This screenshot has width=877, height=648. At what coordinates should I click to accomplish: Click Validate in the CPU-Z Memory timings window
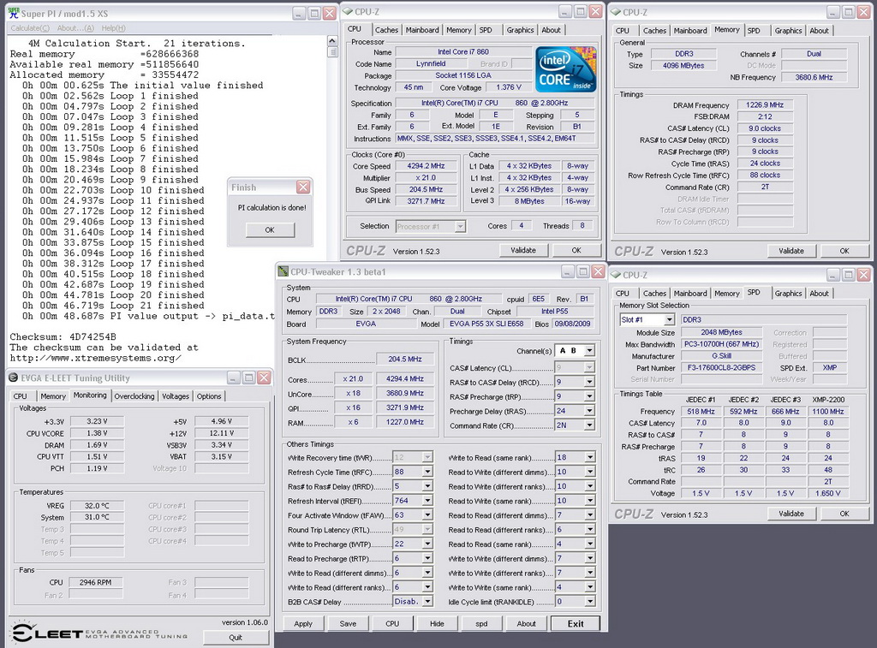pyautogui.click(x=791, y=251)
